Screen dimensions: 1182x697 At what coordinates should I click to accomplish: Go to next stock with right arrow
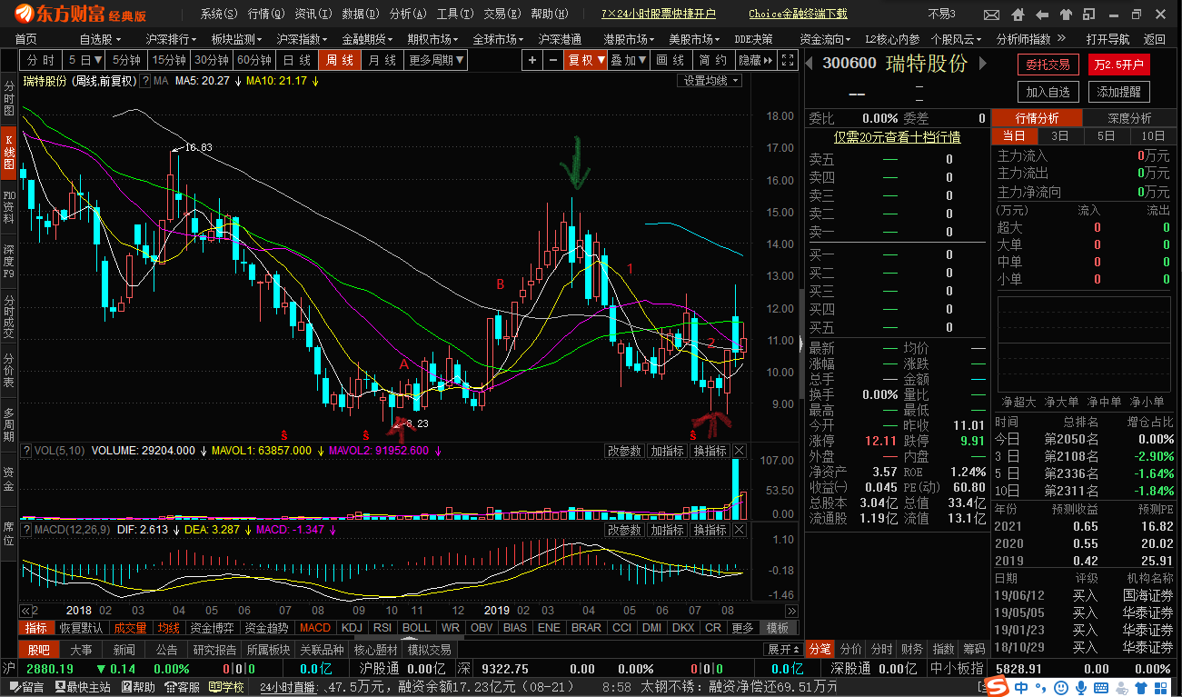pos(982,62)
